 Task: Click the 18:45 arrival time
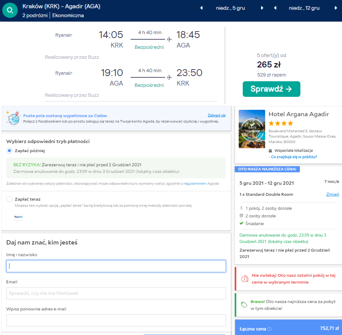point(188,35)
